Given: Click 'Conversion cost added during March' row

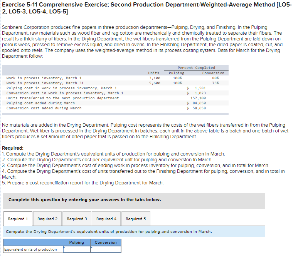Looking at the screenshot, I should pyautogui.click(x=115, y=108).
